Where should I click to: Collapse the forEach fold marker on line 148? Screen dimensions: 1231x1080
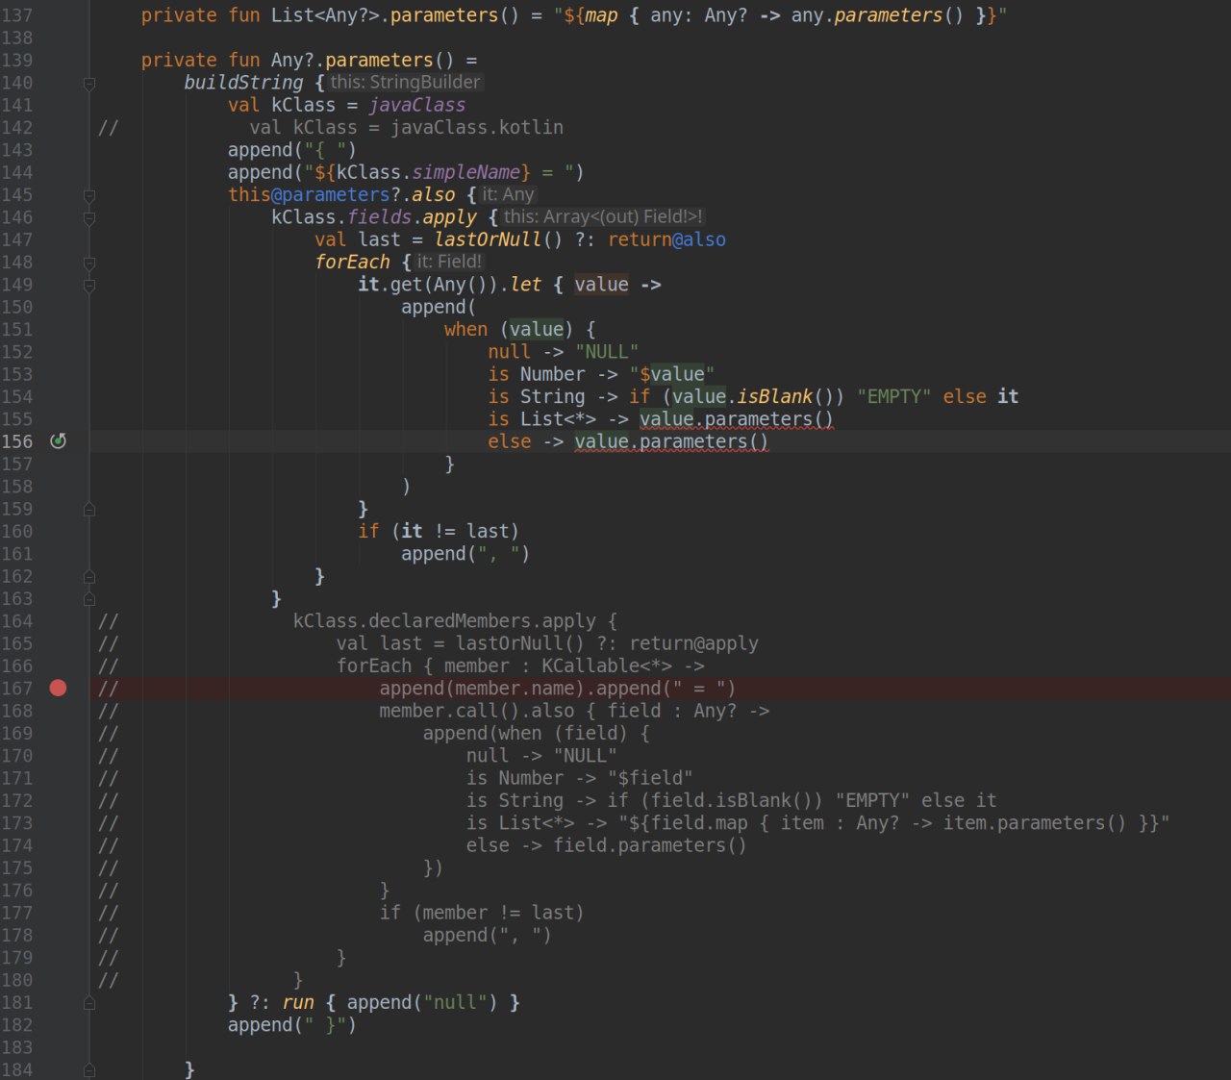89,263
